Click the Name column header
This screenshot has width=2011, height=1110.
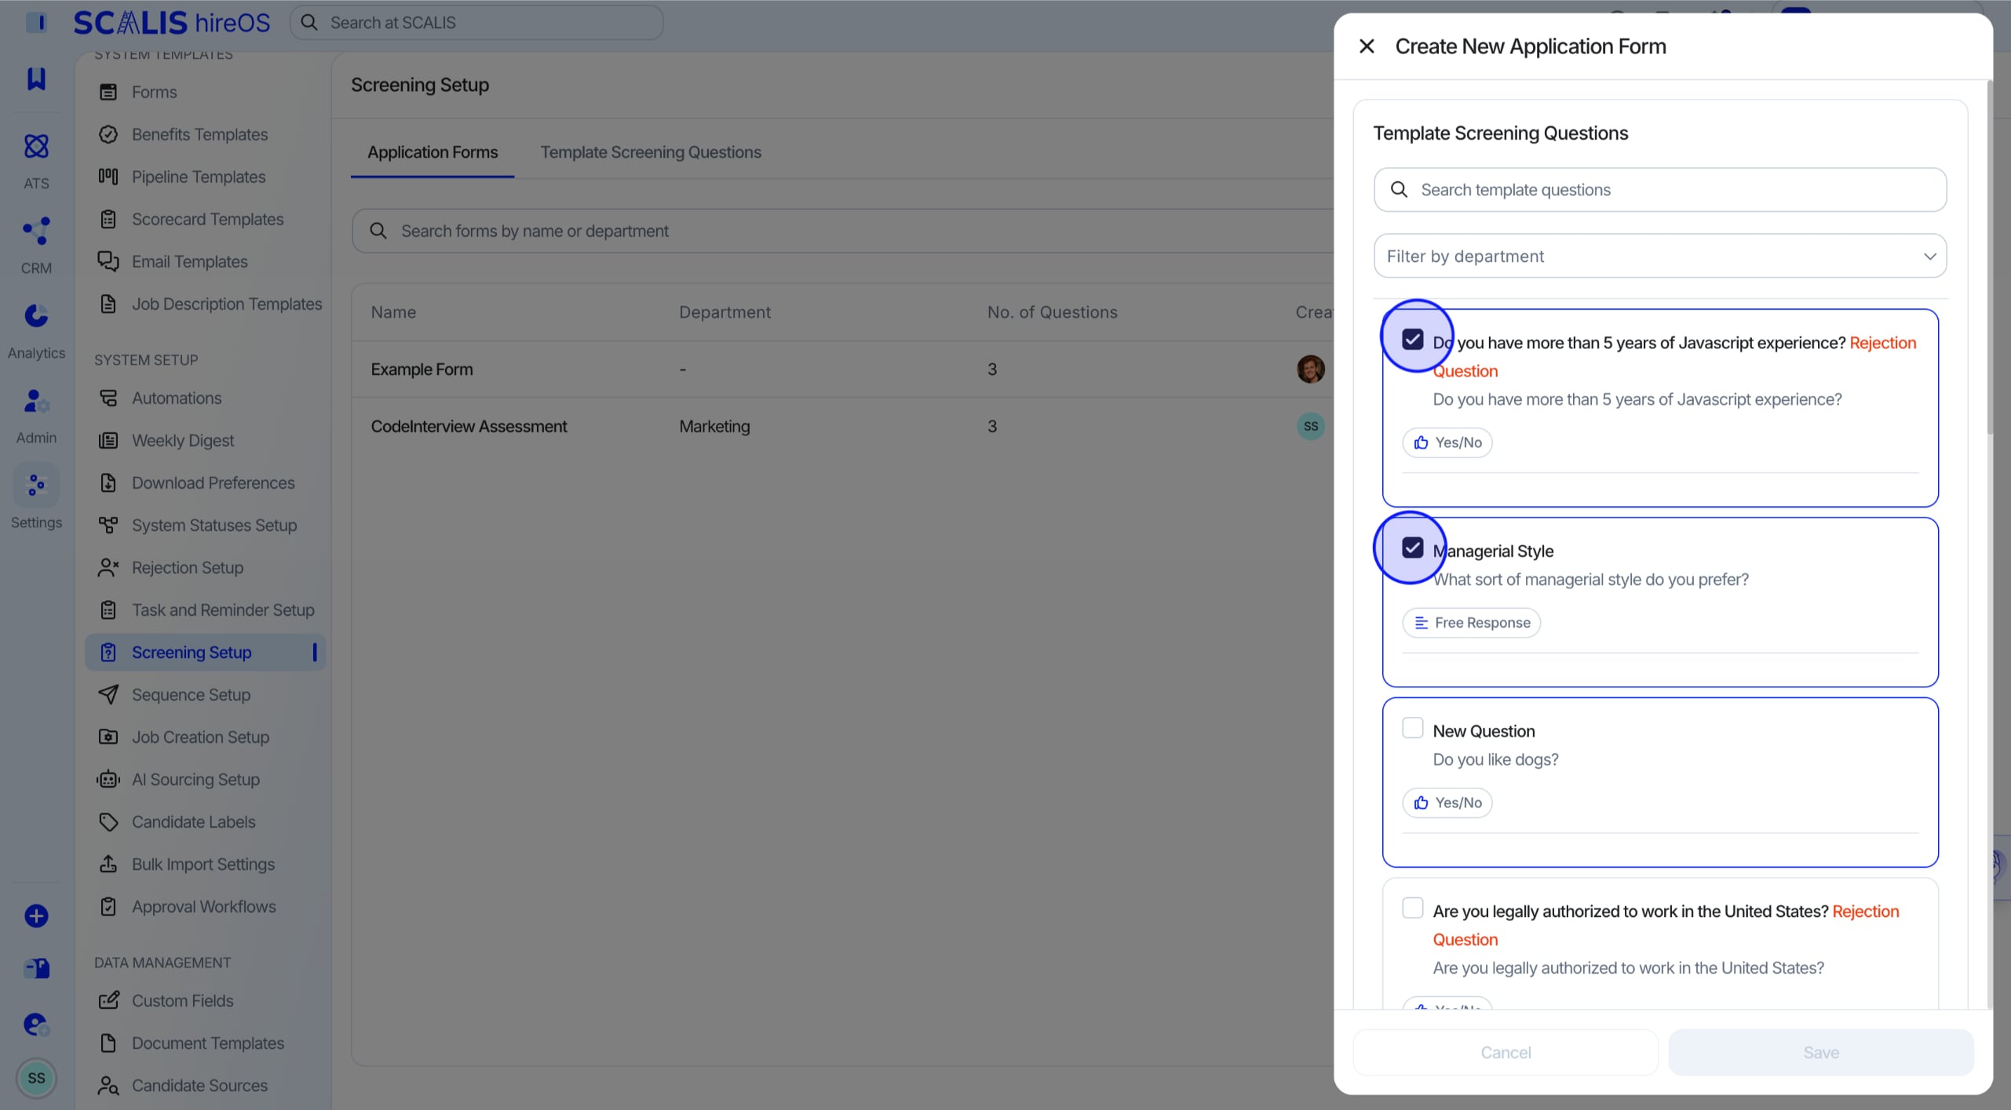pos(393,312)
